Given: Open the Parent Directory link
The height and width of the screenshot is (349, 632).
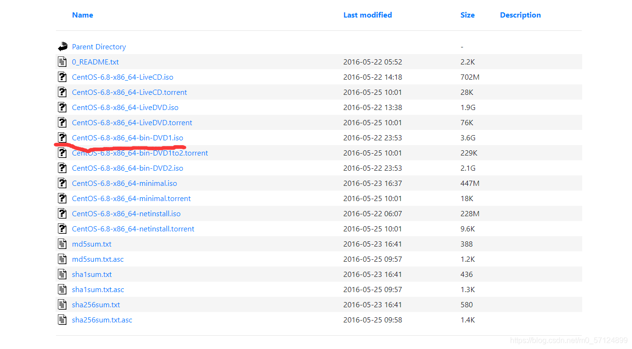Looking at the screenshot, I should (x=99, y=47).
